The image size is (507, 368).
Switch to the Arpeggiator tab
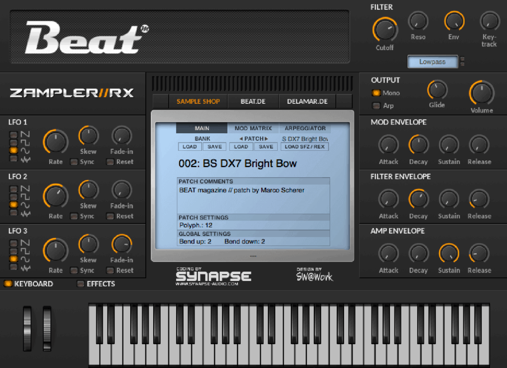coord(305,128)
